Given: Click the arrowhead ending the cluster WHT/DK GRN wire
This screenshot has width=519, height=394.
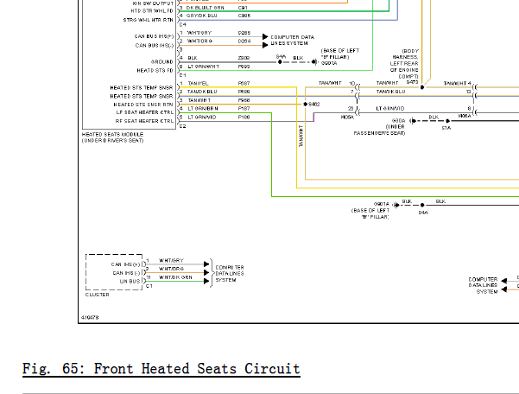Looking at the screenshot, I should coord(206,281).
